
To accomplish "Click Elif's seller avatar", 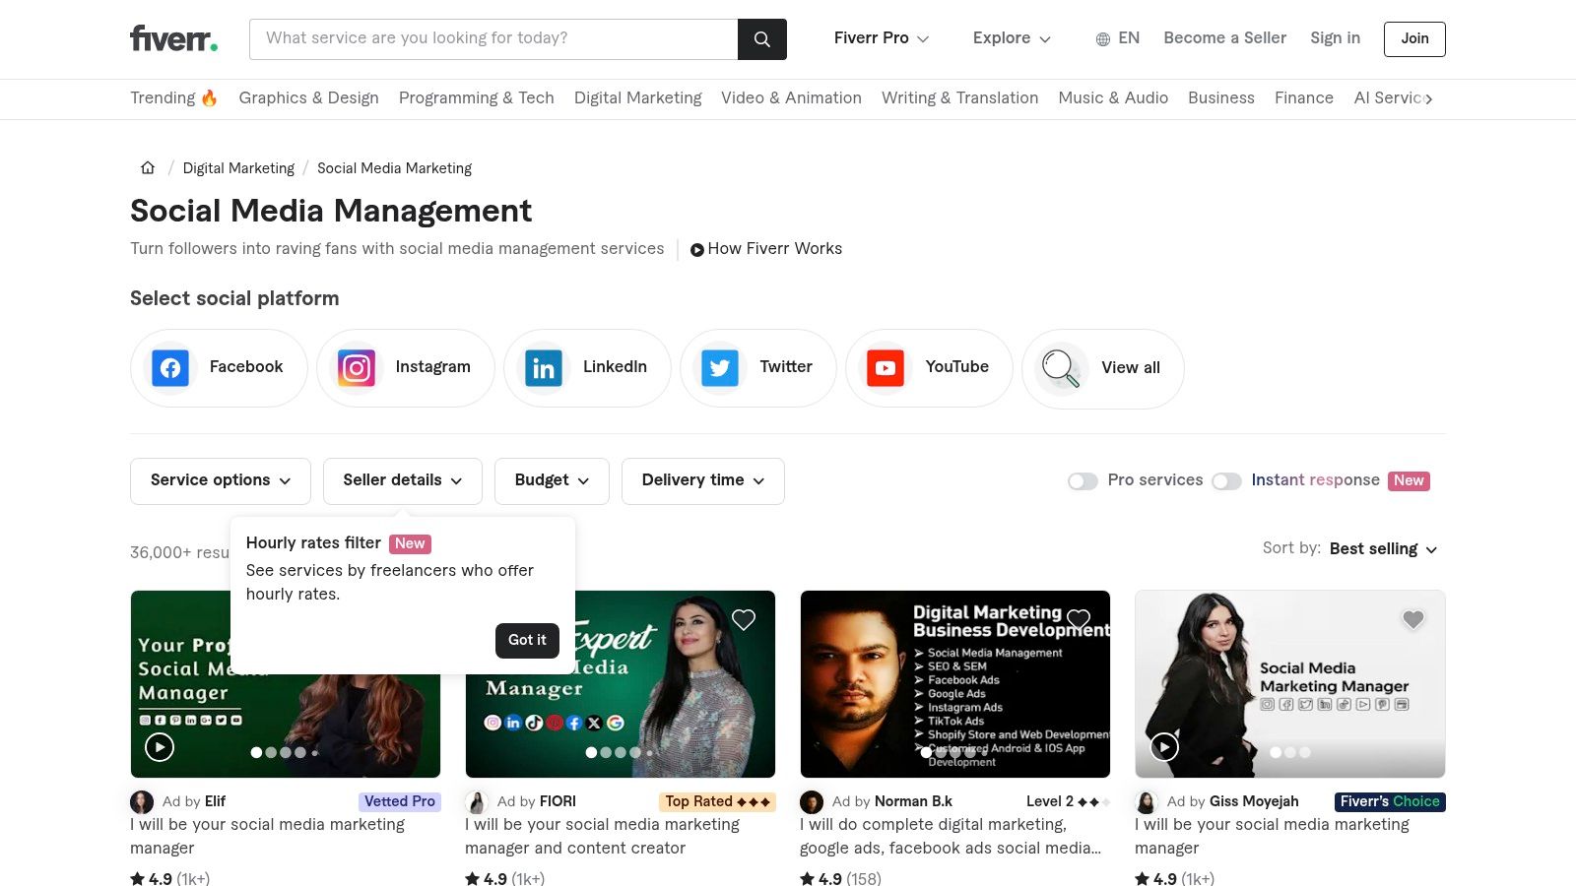I will pyautogui.click(x=142, y=801).
